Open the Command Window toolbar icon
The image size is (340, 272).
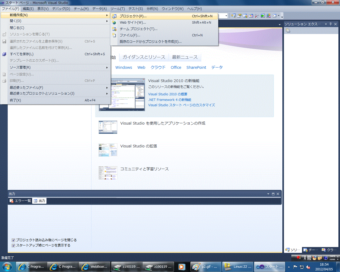point(274,16)
